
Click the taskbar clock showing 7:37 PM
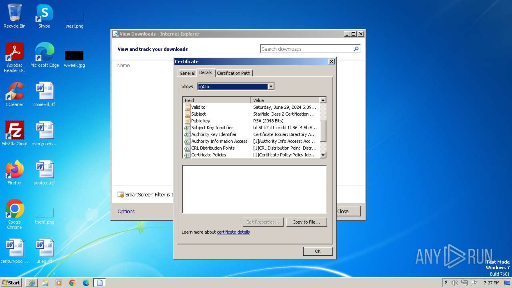pos(491,283)
